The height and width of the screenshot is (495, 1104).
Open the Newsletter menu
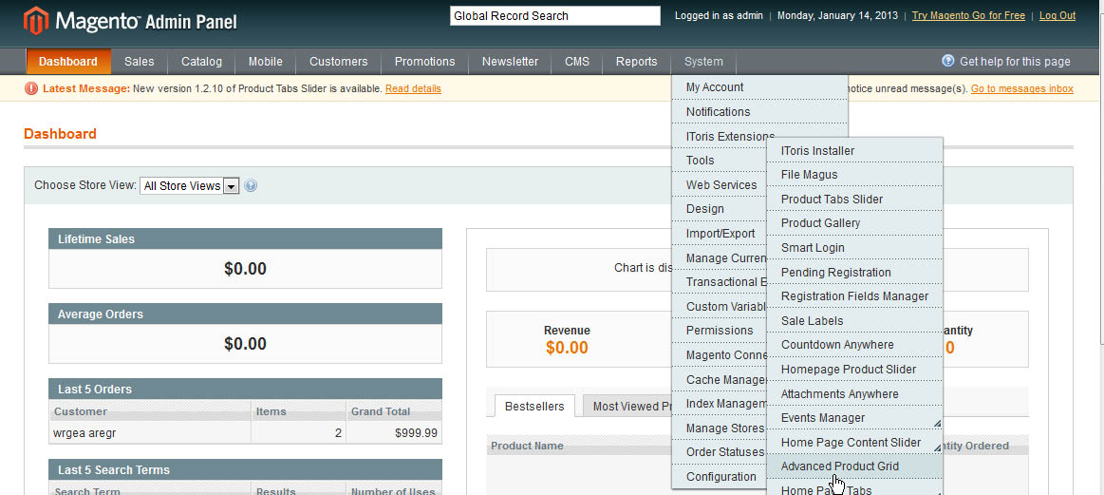511,62
